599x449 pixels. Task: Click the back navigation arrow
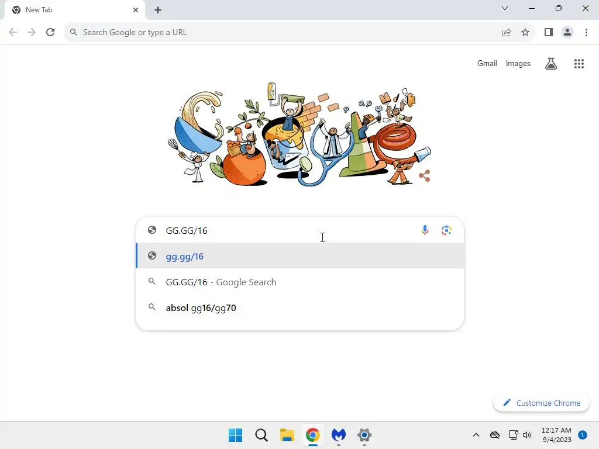[13, 33]
